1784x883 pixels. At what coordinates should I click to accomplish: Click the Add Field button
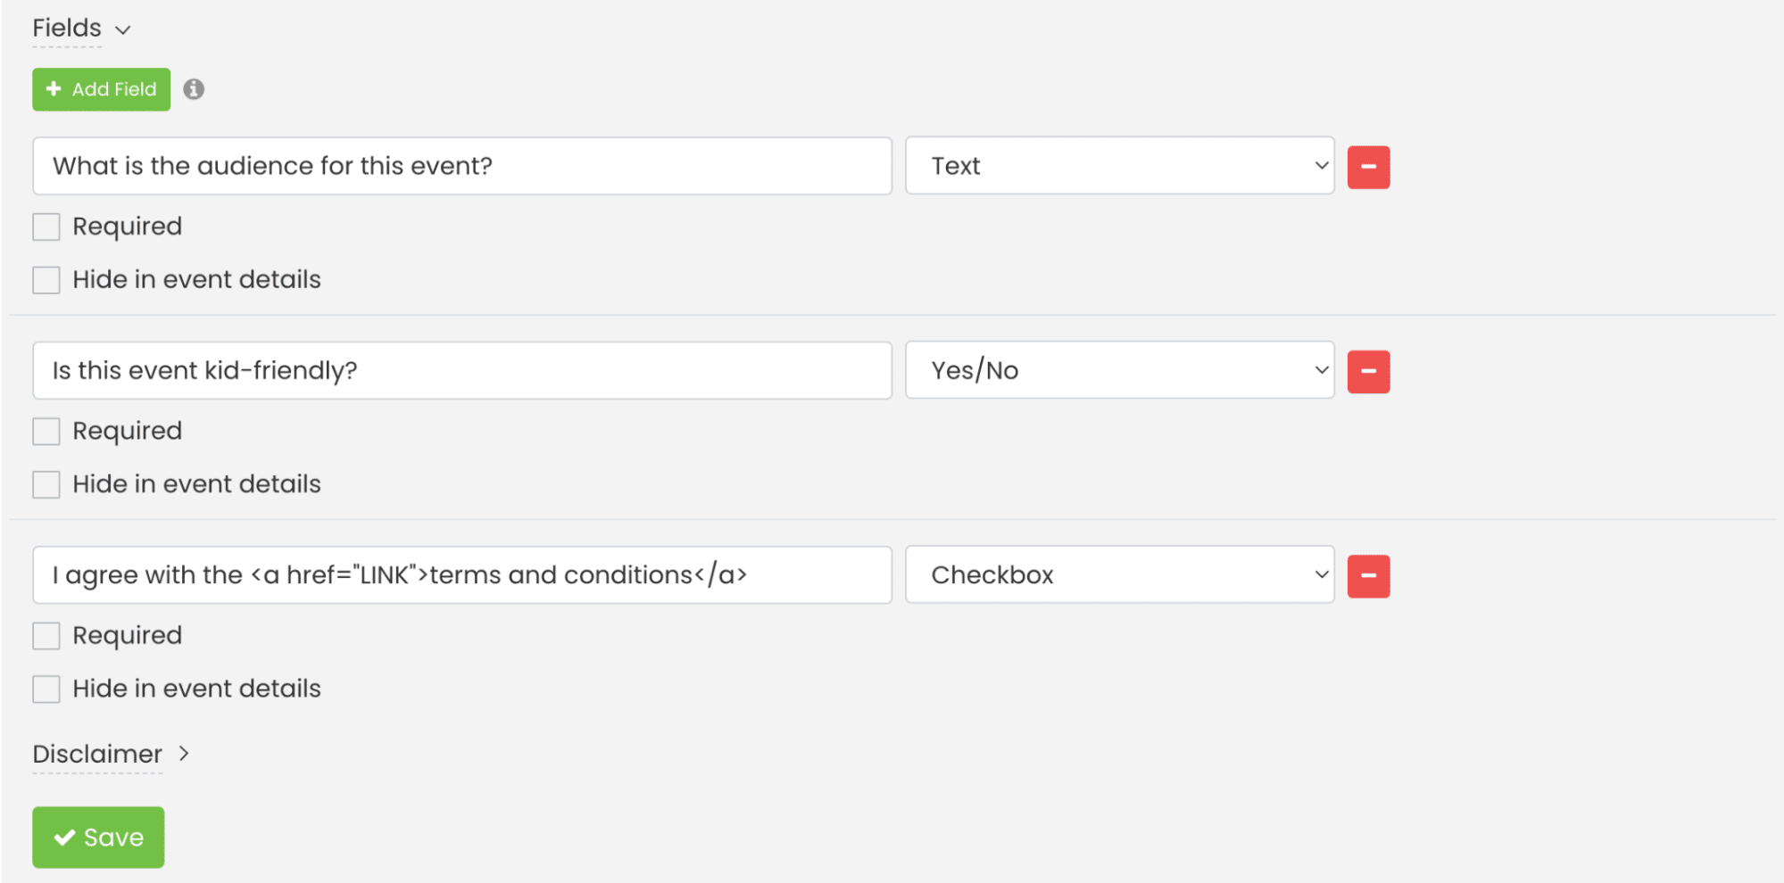point(100,89)
